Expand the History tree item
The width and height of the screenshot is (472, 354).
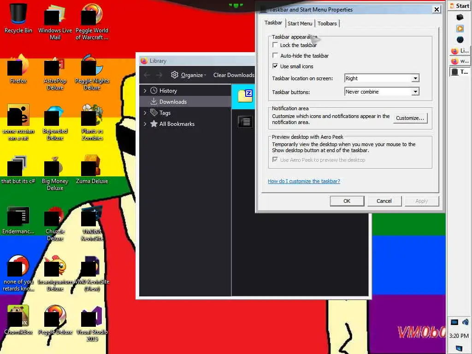tap(145, 91)
